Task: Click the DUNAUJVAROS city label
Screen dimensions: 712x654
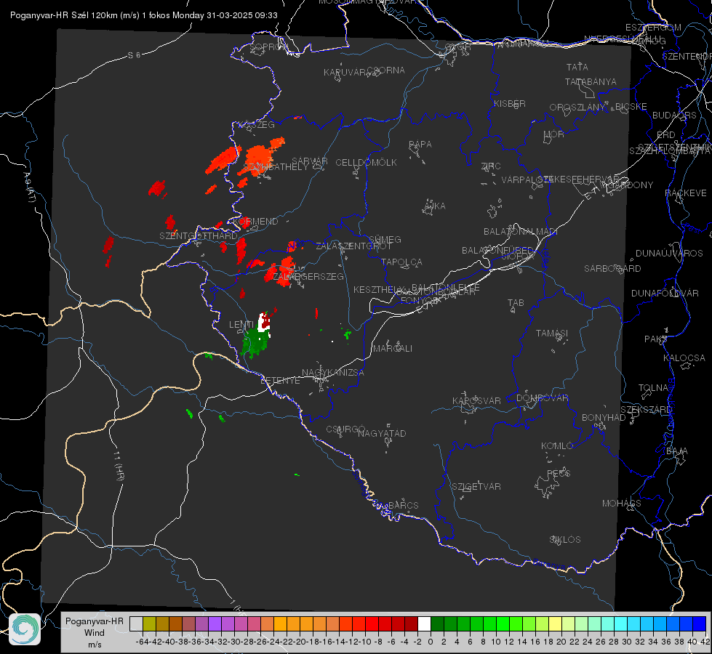Action: click(x=669, y=254)
